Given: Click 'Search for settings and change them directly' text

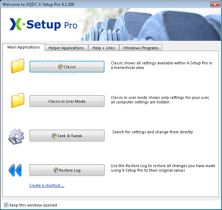Looking at the screenshot, I should pyautogui.click(x=152, y=132).
